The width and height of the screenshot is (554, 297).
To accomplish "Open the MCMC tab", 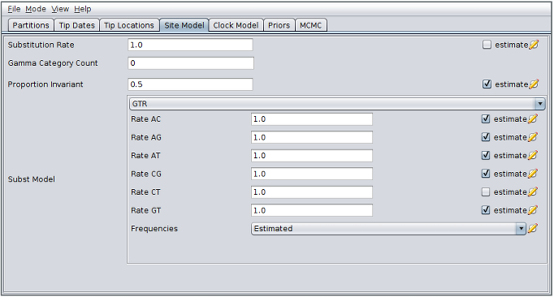I will pos(310,25).
